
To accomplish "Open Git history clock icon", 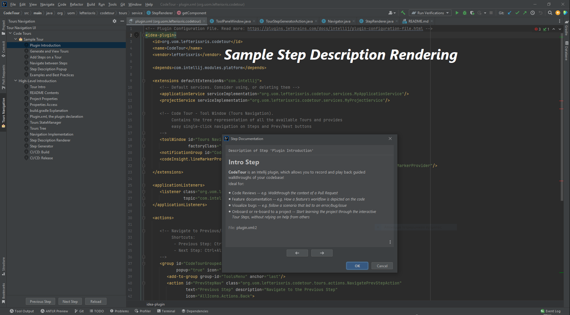I will (x=533, y=13).
